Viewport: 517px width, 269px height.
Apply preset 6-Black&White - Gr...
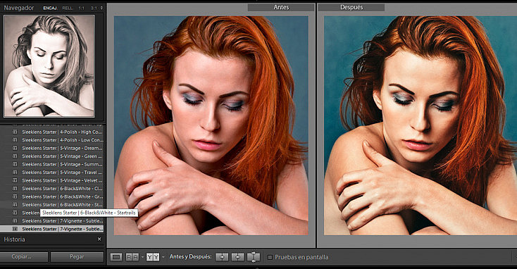(x=62, y=196)
